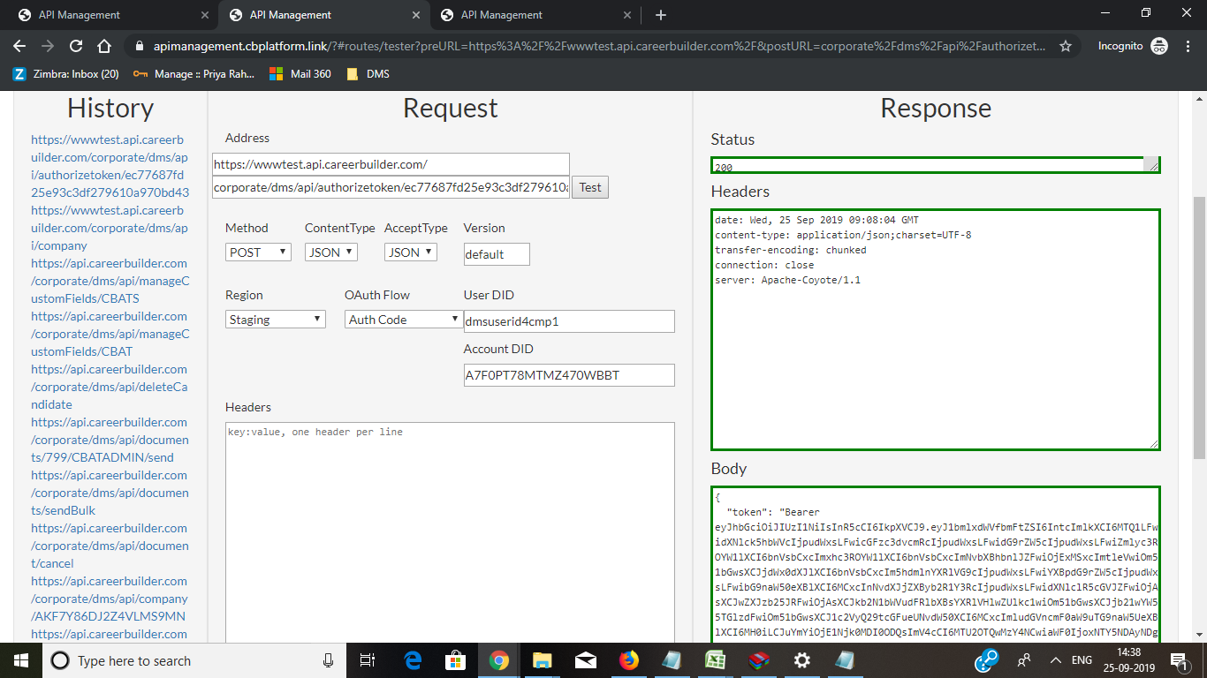
Task: Open the Region dropdown showing Staging
Action: pos(276,320)
